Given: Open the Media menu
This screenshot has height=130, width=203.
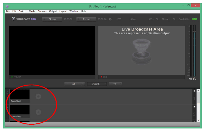Looking at the screenshot, I should [32, 11].
